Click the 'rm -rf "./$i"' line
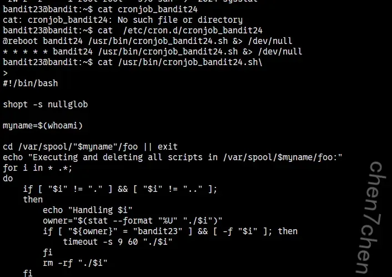Image resolution: width=392 pixels, height=277 pixels. point(75,263)
